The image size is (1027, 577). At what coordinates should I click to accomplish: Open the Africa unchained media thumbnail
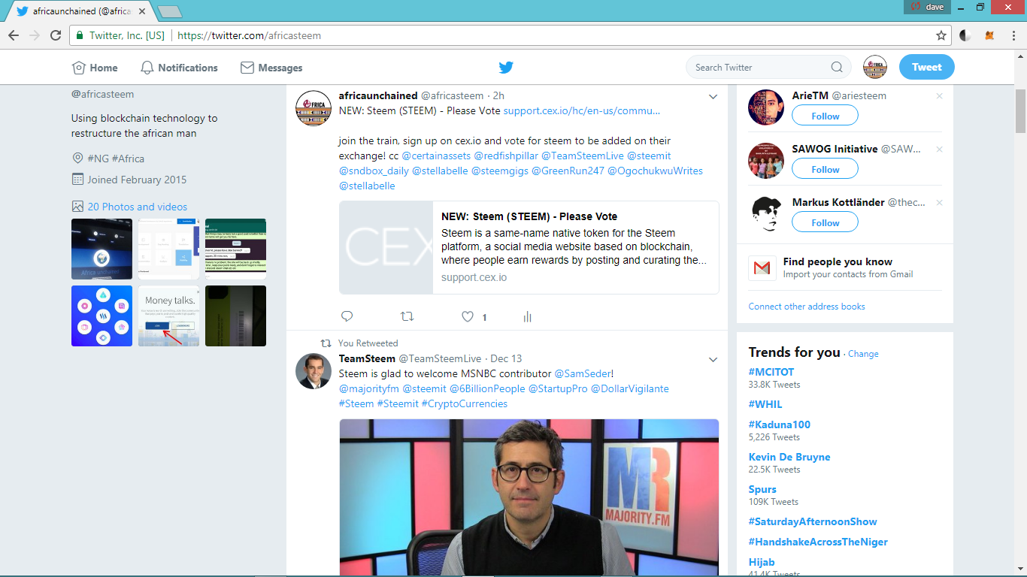(101, 249)
